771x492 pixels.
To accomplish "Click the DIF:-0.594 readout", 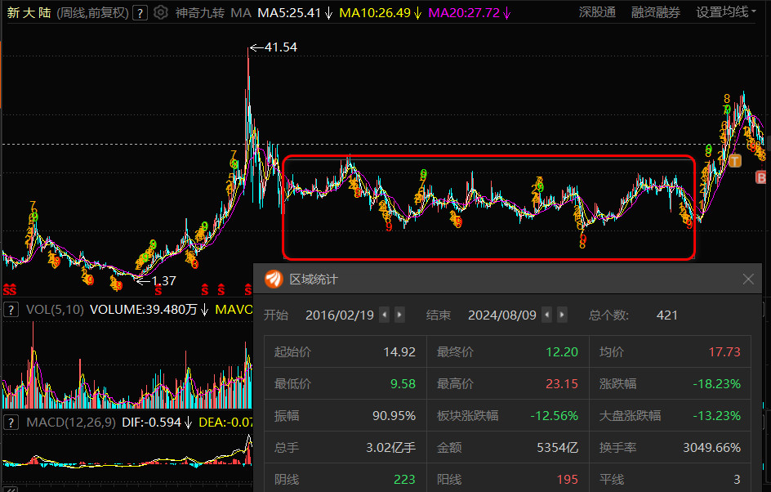I will [x=151, y=423].
